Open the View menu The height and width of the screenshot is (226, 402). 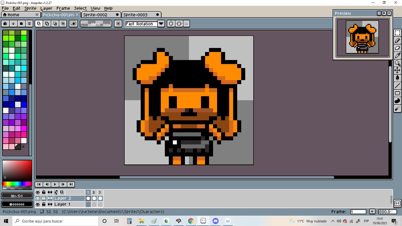[95, 8]
